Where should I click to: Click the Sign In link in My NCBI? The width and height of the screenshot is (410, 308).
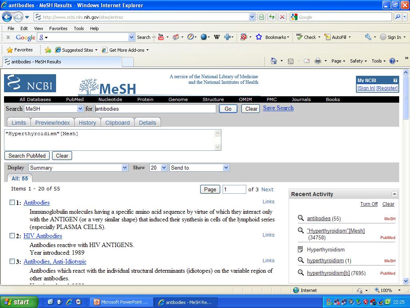pyautogui.click(x=366, y=88)
